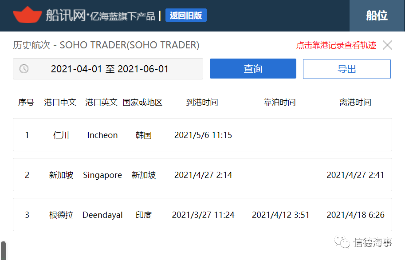Image resolution: width=405 pixels, height=260 pixels.
Task: Click the scrollbar handle at bottom left
Action: 4,250
